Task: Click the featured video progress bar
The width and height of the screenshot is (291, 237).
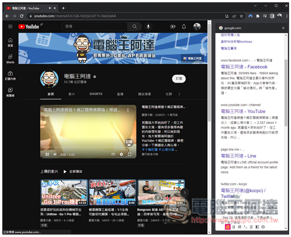Action: [88, 148]
